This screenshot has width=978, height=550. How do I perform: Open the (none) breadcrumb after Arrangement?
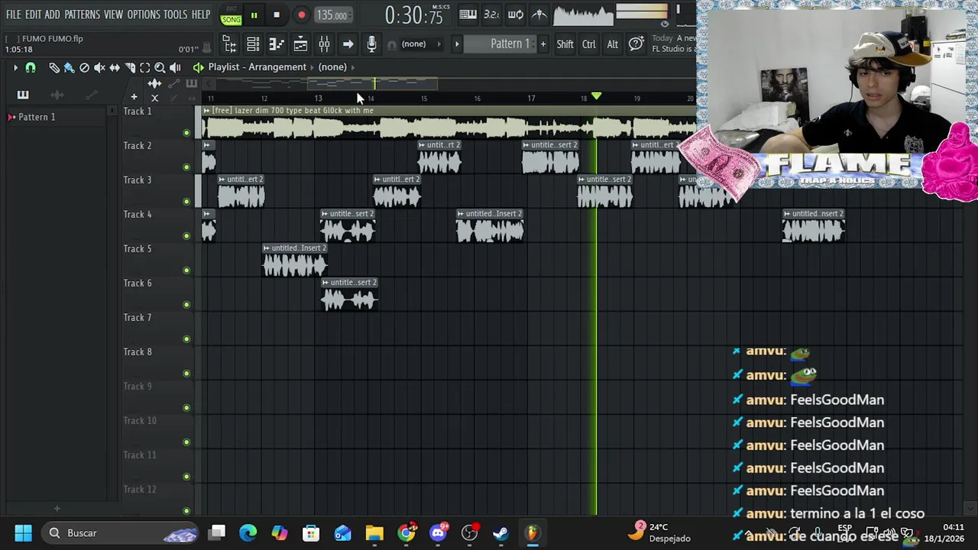pyautogui.click(x=332, y=67)
